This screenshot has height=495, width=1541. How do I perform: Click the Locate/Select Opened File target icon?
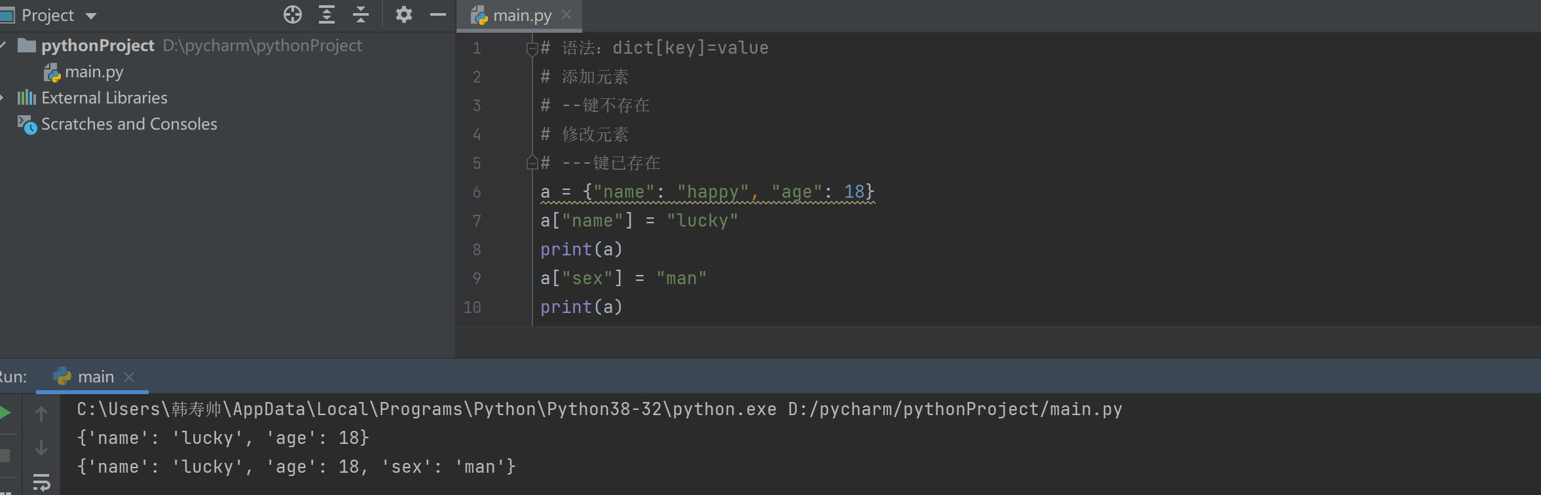(x=292, y=14)
